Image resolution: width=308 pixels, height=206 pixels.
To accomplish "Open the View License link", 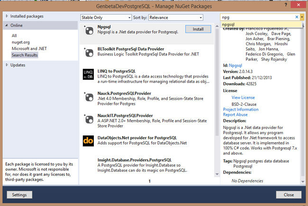I will 243,97.
